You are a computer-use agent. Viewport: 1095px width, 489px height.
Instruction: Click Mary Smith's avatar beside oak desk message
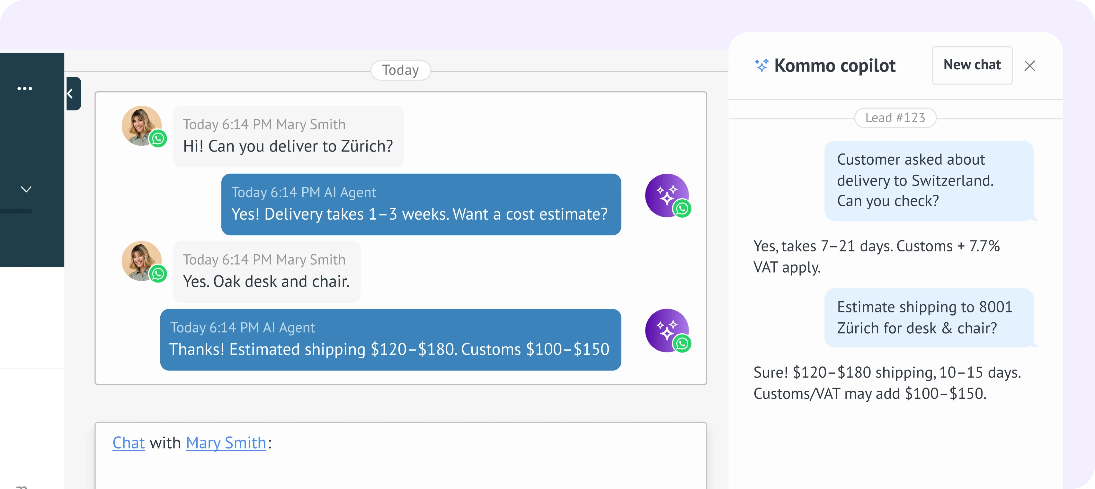point(142,261)
